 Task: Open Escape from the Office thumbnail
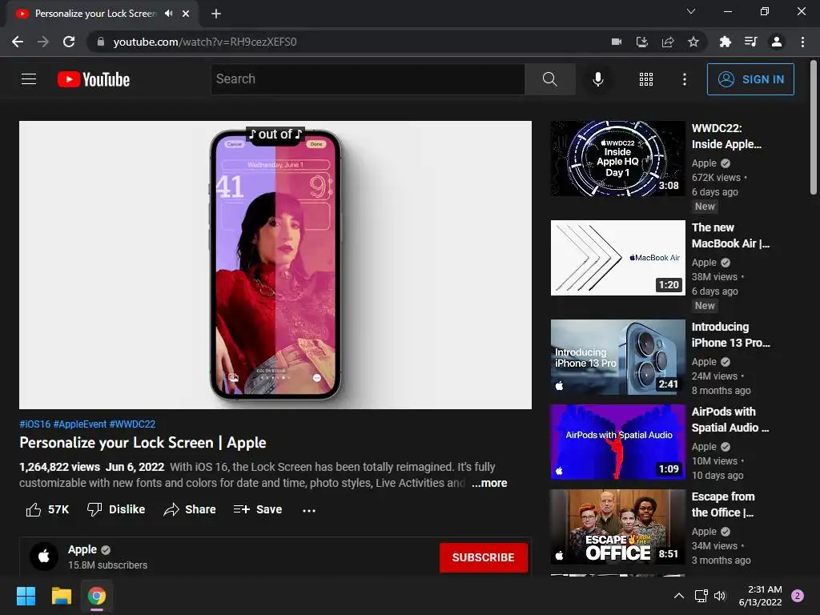pyautogui.click(x=617, y=527)
